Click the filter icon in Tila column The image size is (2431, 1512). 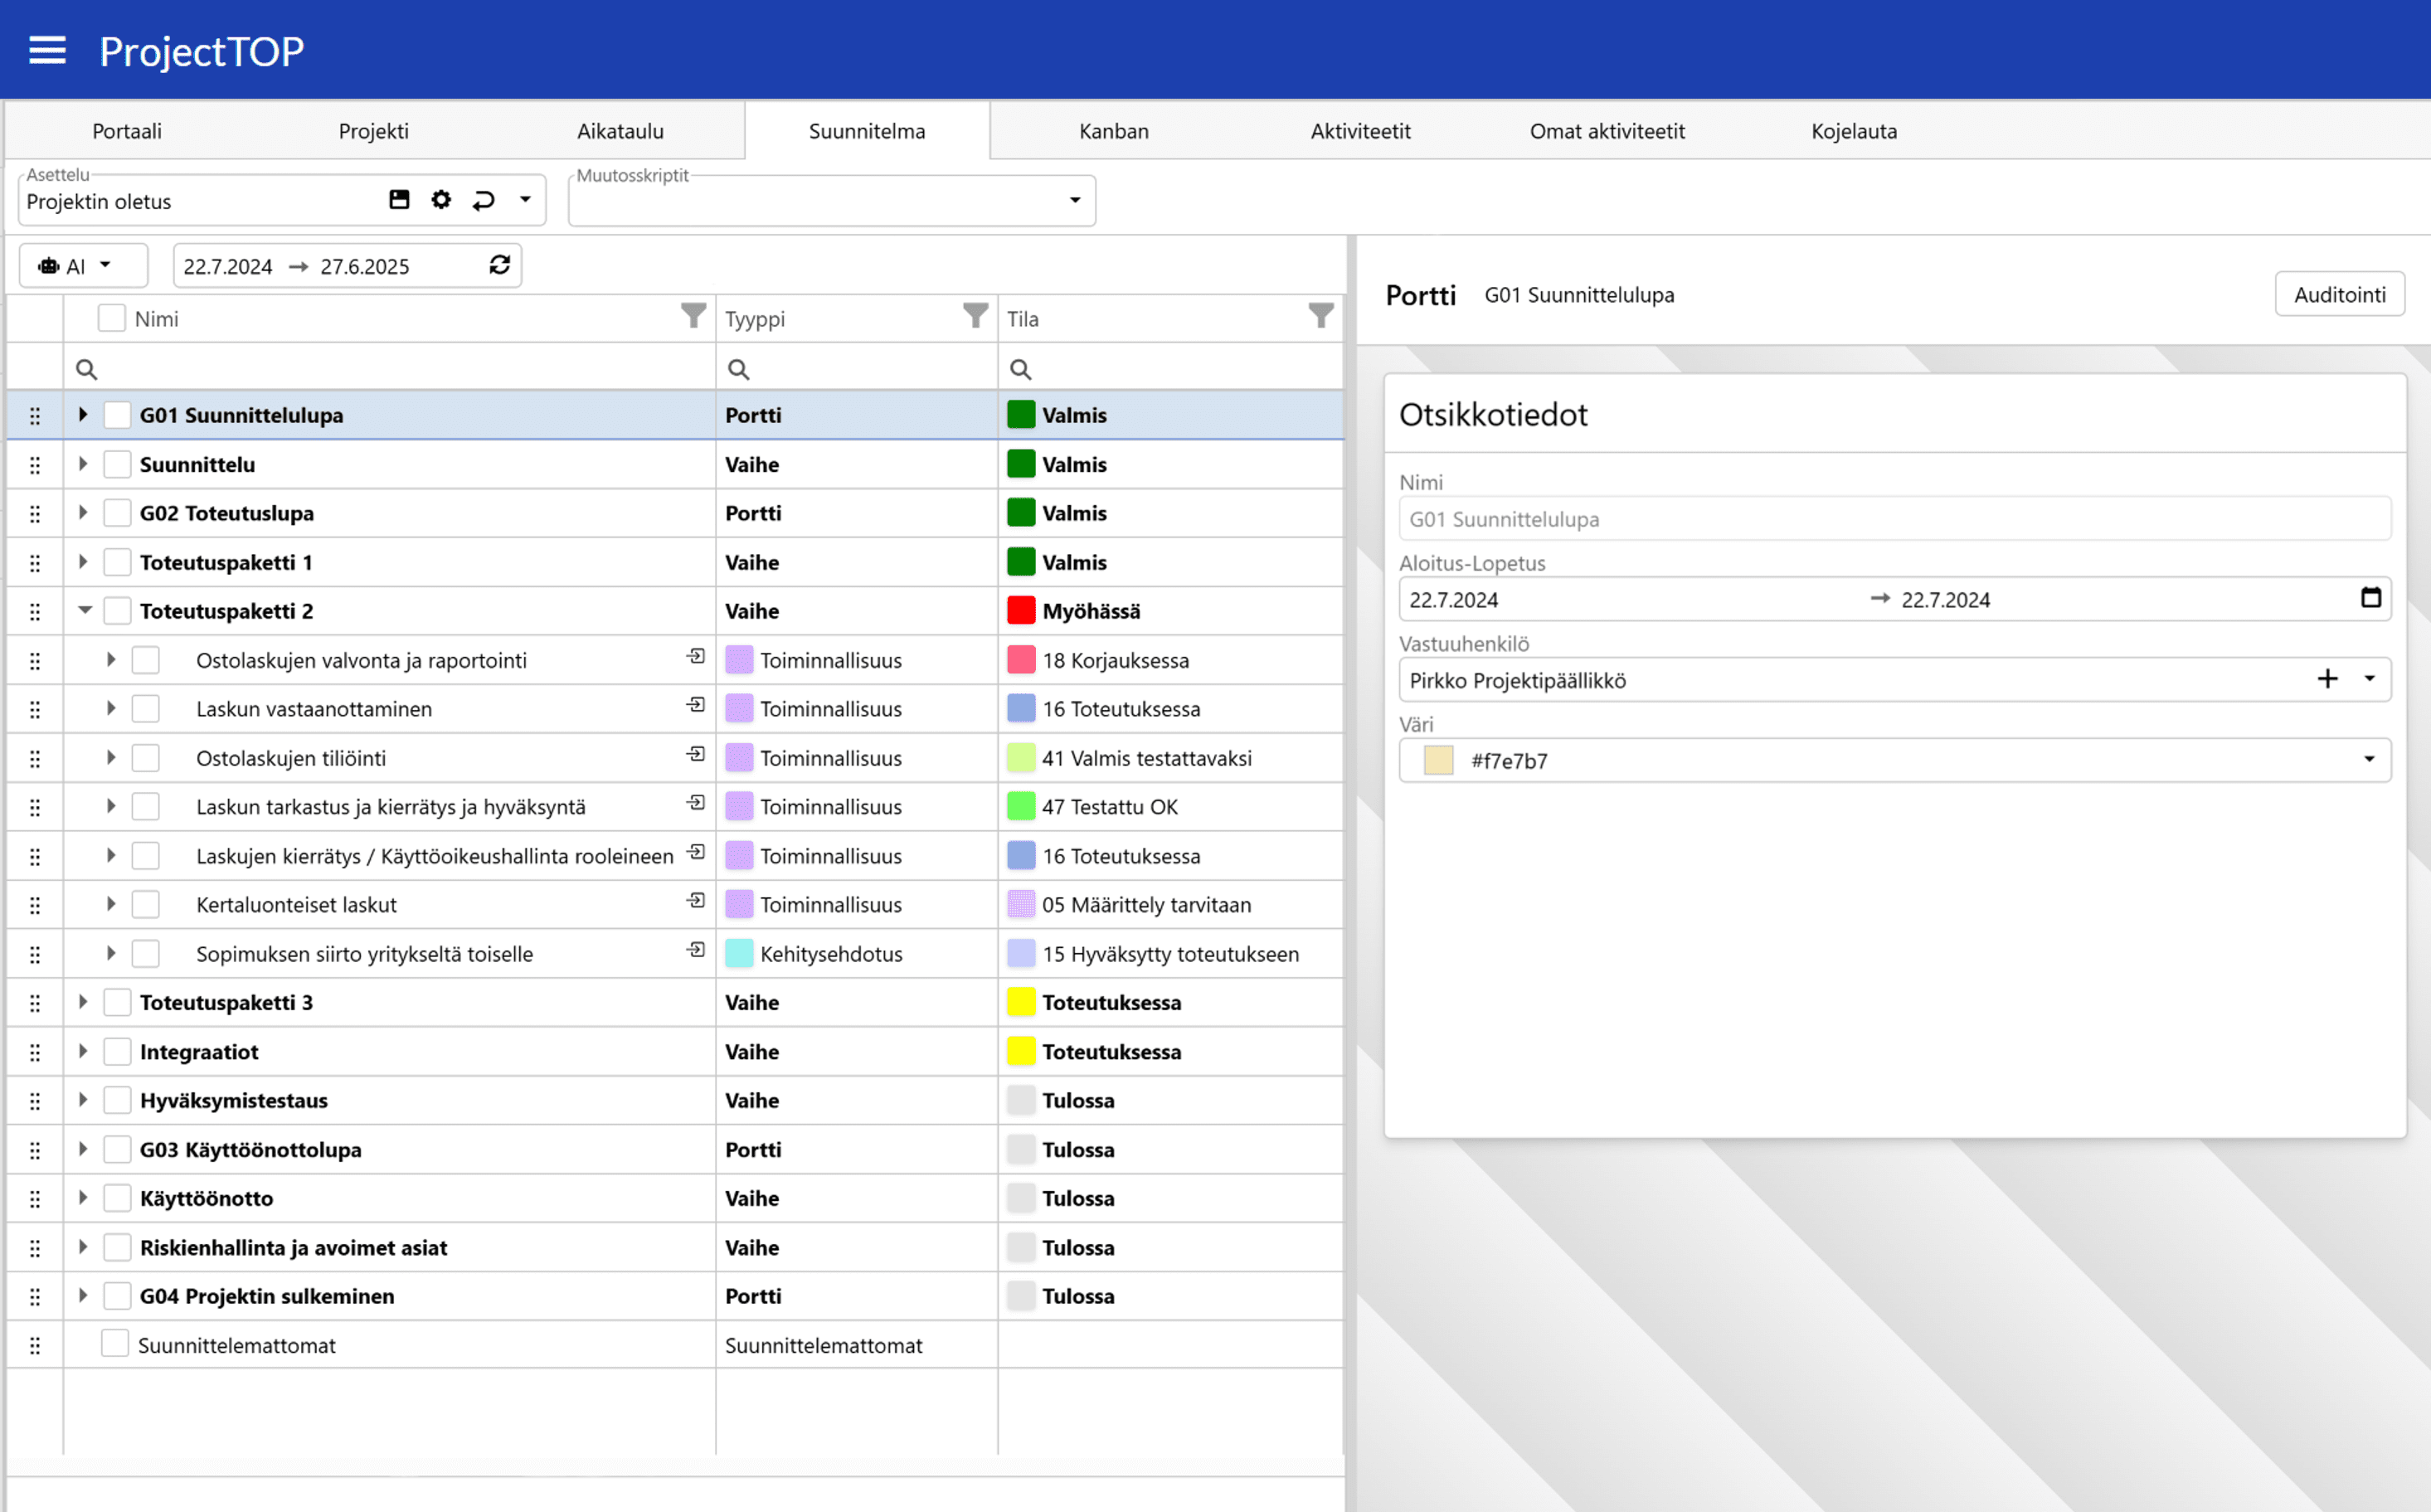1321,317
